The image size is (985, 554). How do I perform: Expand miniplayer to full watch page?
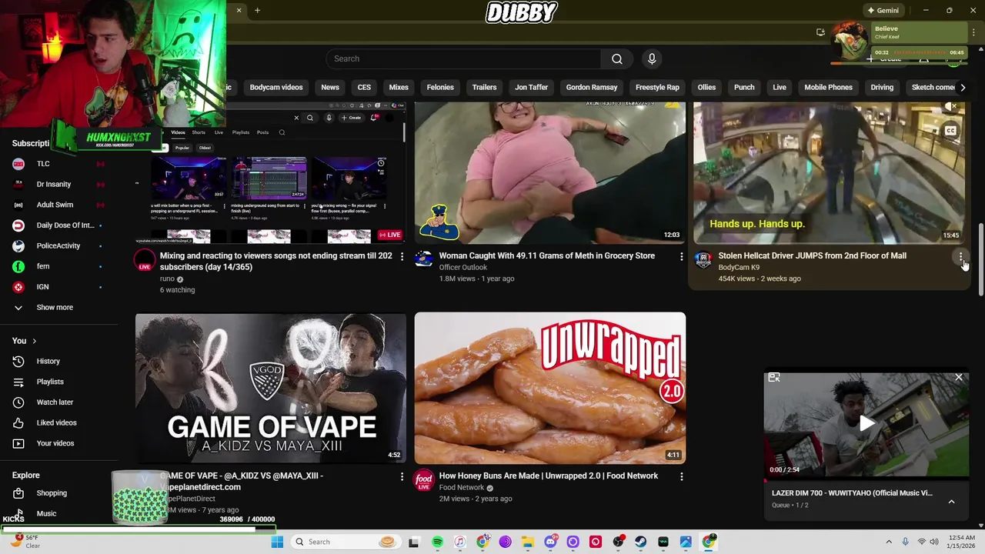pos(774,377)
